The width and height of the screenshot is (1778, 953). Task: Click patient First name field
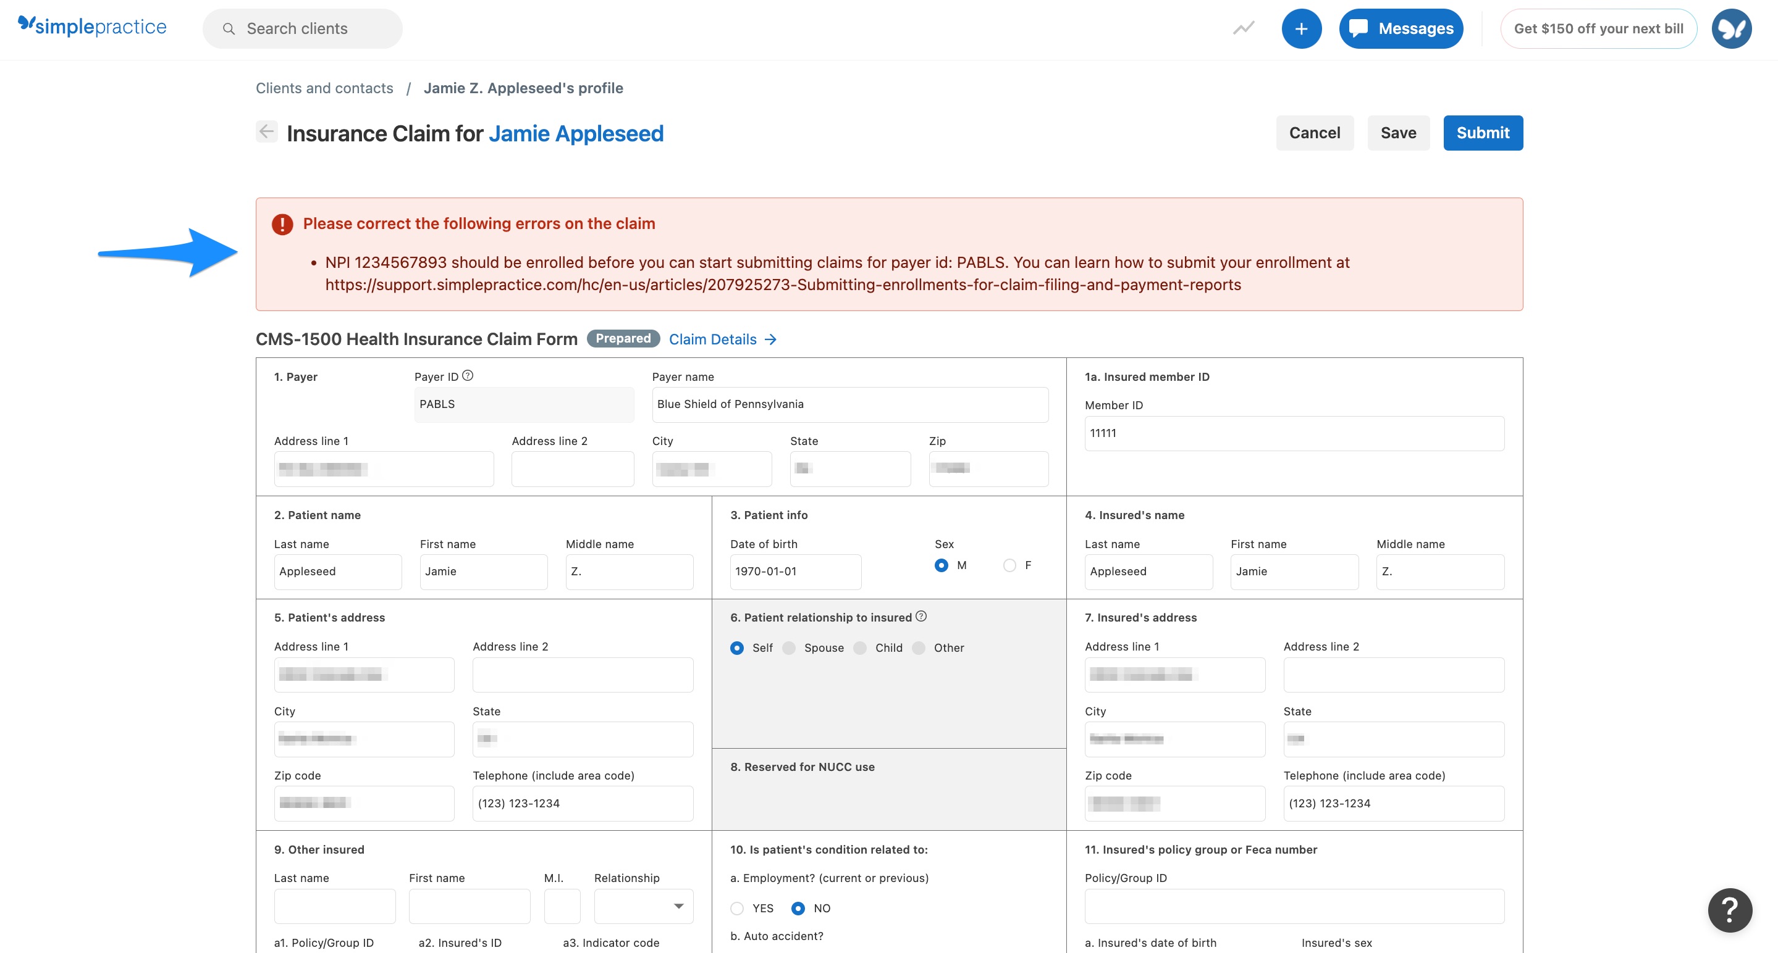point(483,572)
